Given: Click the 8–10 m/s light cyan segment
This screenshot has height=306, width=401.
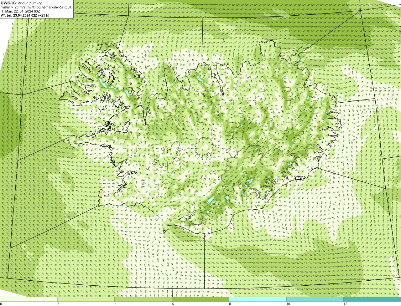Looking at the screenshot, I should (x=258, y=299).
